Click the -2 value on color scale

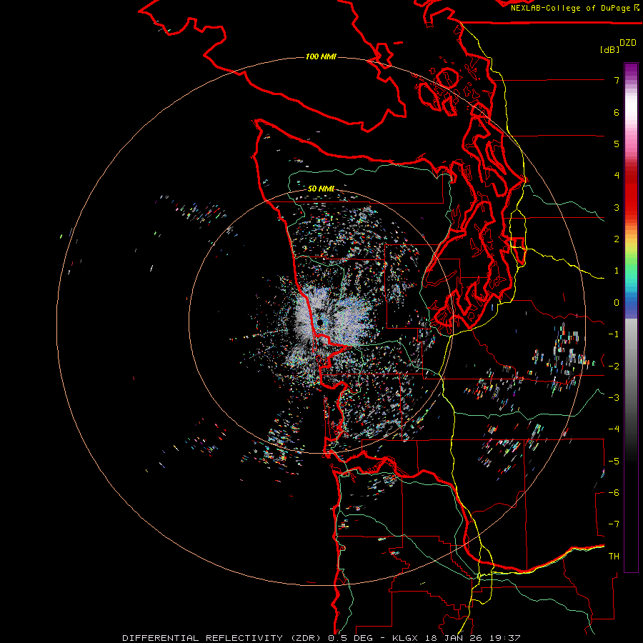tap(614, 366)
